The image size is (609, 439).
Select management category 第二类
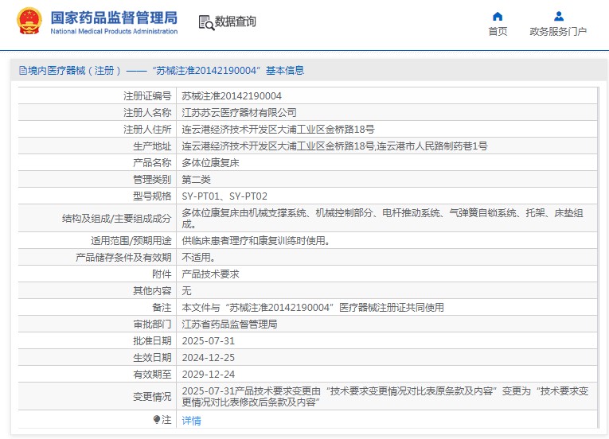pyautogui.click(x=196, y=179)
